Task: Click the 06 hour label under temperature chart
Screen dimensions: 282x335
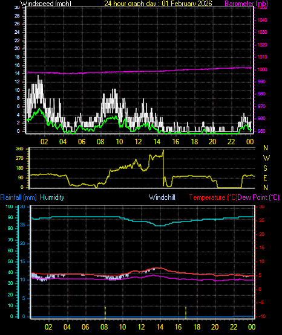Action: 85,327
